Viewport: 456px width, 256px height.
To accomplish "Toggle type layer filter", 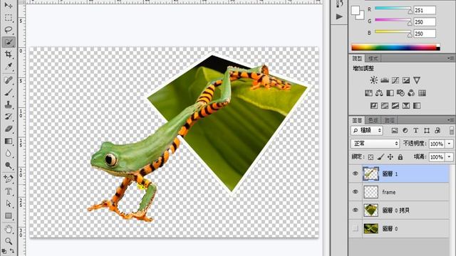I will (x=416, y=131).
